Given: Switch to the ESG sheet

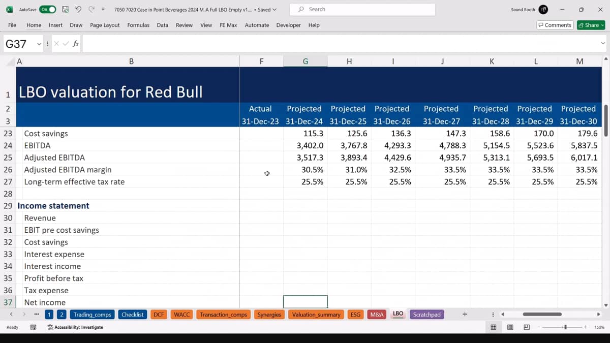Looking at the screenshot, I should 355,315.
